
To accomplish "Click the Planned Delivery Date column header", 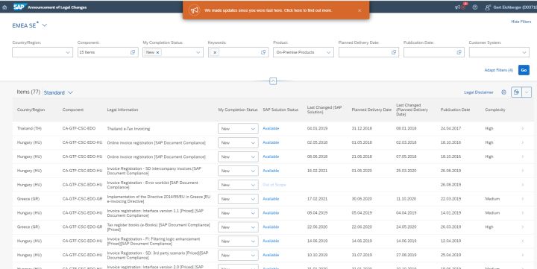I will pos(371,110).
